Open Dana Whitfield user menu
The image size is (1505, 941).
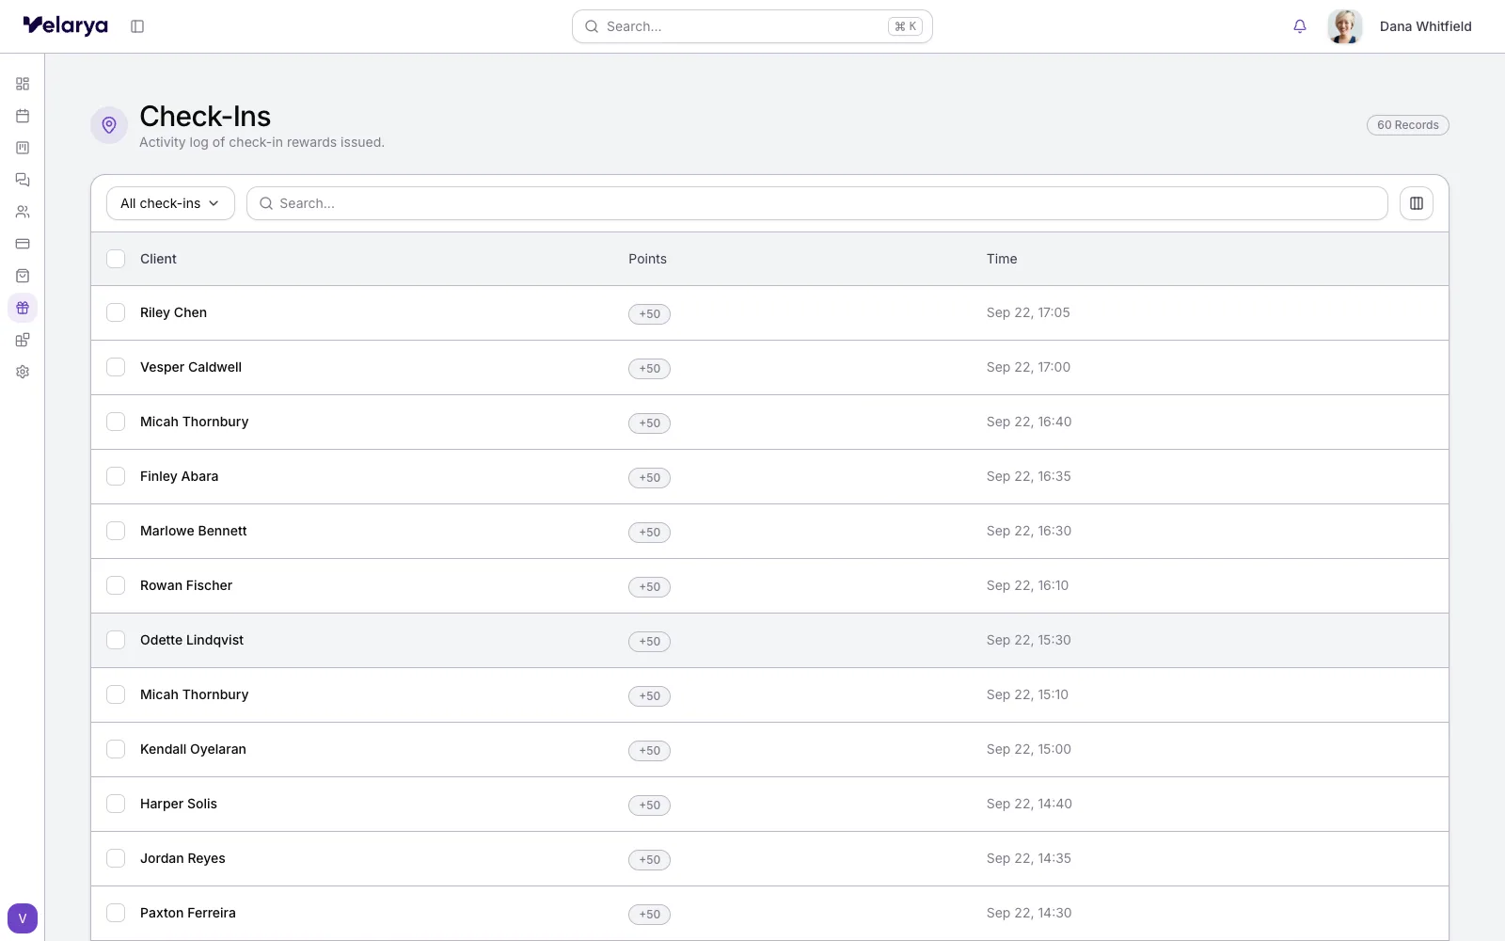pos(1425,26)
